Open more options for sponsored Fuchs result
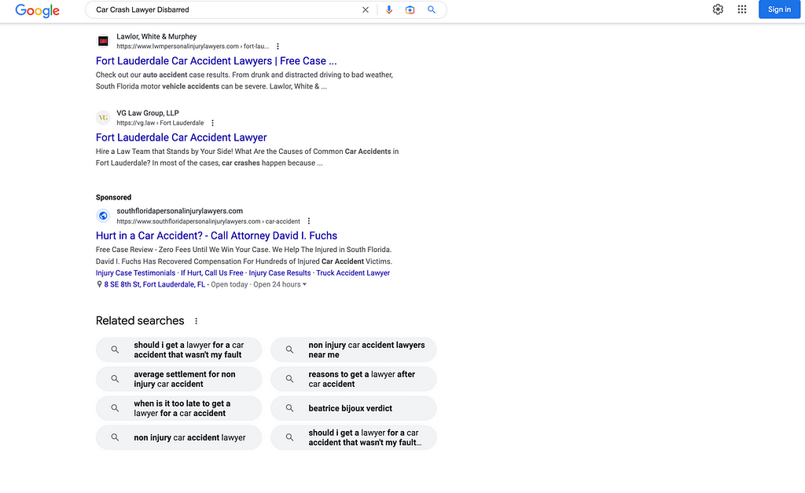Screen dimensions: 805x493 pyautogui.click(x=308, y=221)
